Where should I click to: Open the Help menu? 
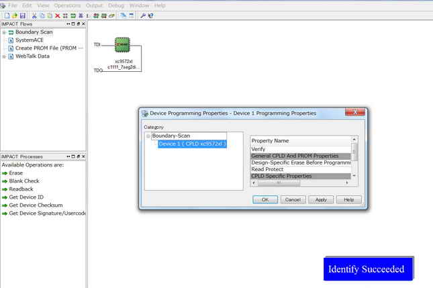[160, 5]
